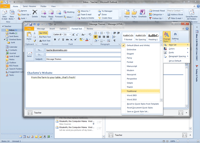Open the Change Styles dropdown
This screenshot has width=200, height=143.
[167, 37]
